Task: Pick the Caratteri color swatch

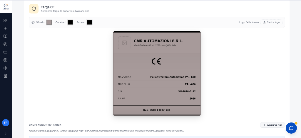Action: coord(70,22)
